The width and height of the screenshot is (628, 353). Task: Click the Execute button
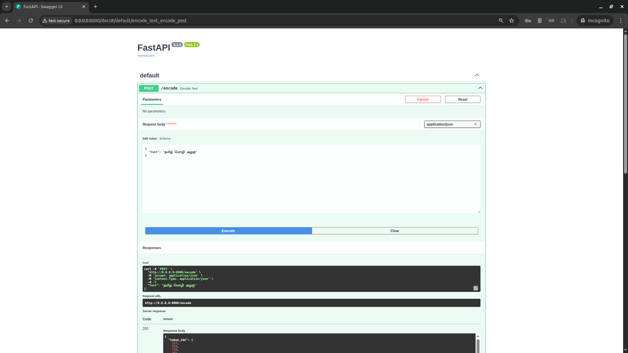pos(228,231)
